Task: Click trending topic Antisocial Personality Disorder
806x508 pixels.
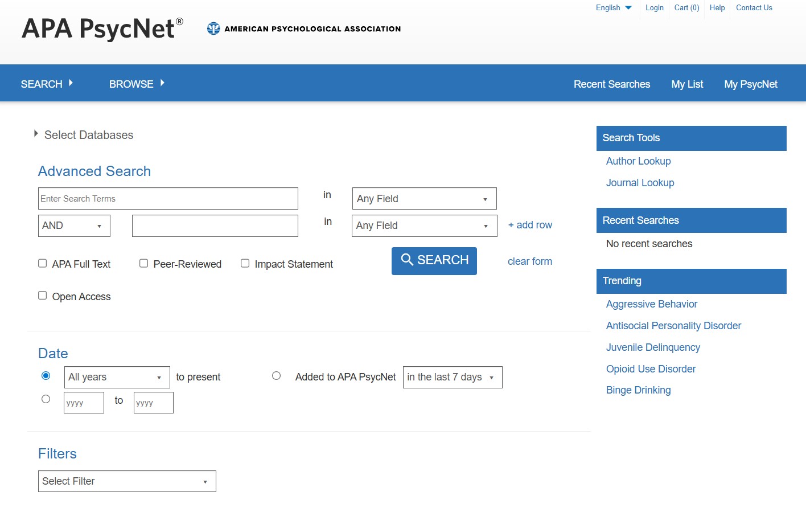Action: pyautogui.click(x=673, y=326)
